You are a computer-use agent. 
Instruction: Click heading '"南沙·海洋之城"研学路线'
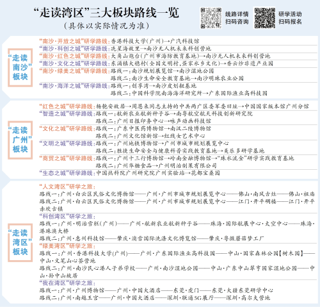[74, 86]
